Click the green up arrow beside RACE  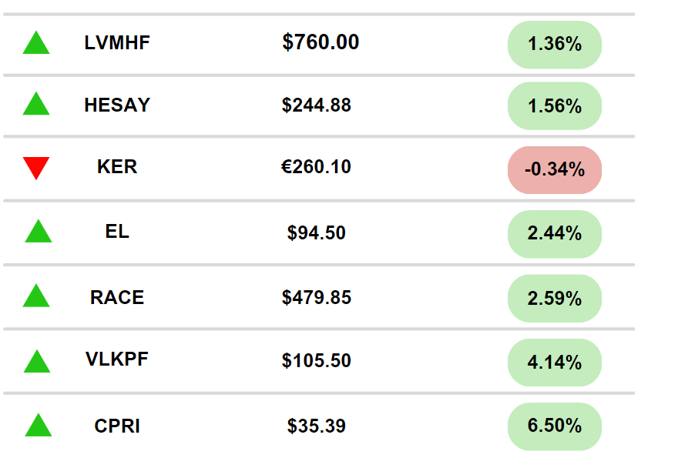coord(36,296)
